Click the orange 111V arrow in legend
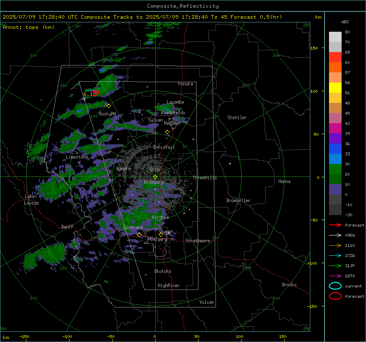 tap(335, 245)
